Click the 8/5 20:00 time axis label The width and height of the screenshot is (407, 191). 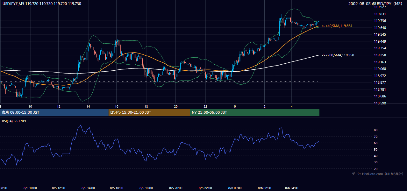coord(175,188)
